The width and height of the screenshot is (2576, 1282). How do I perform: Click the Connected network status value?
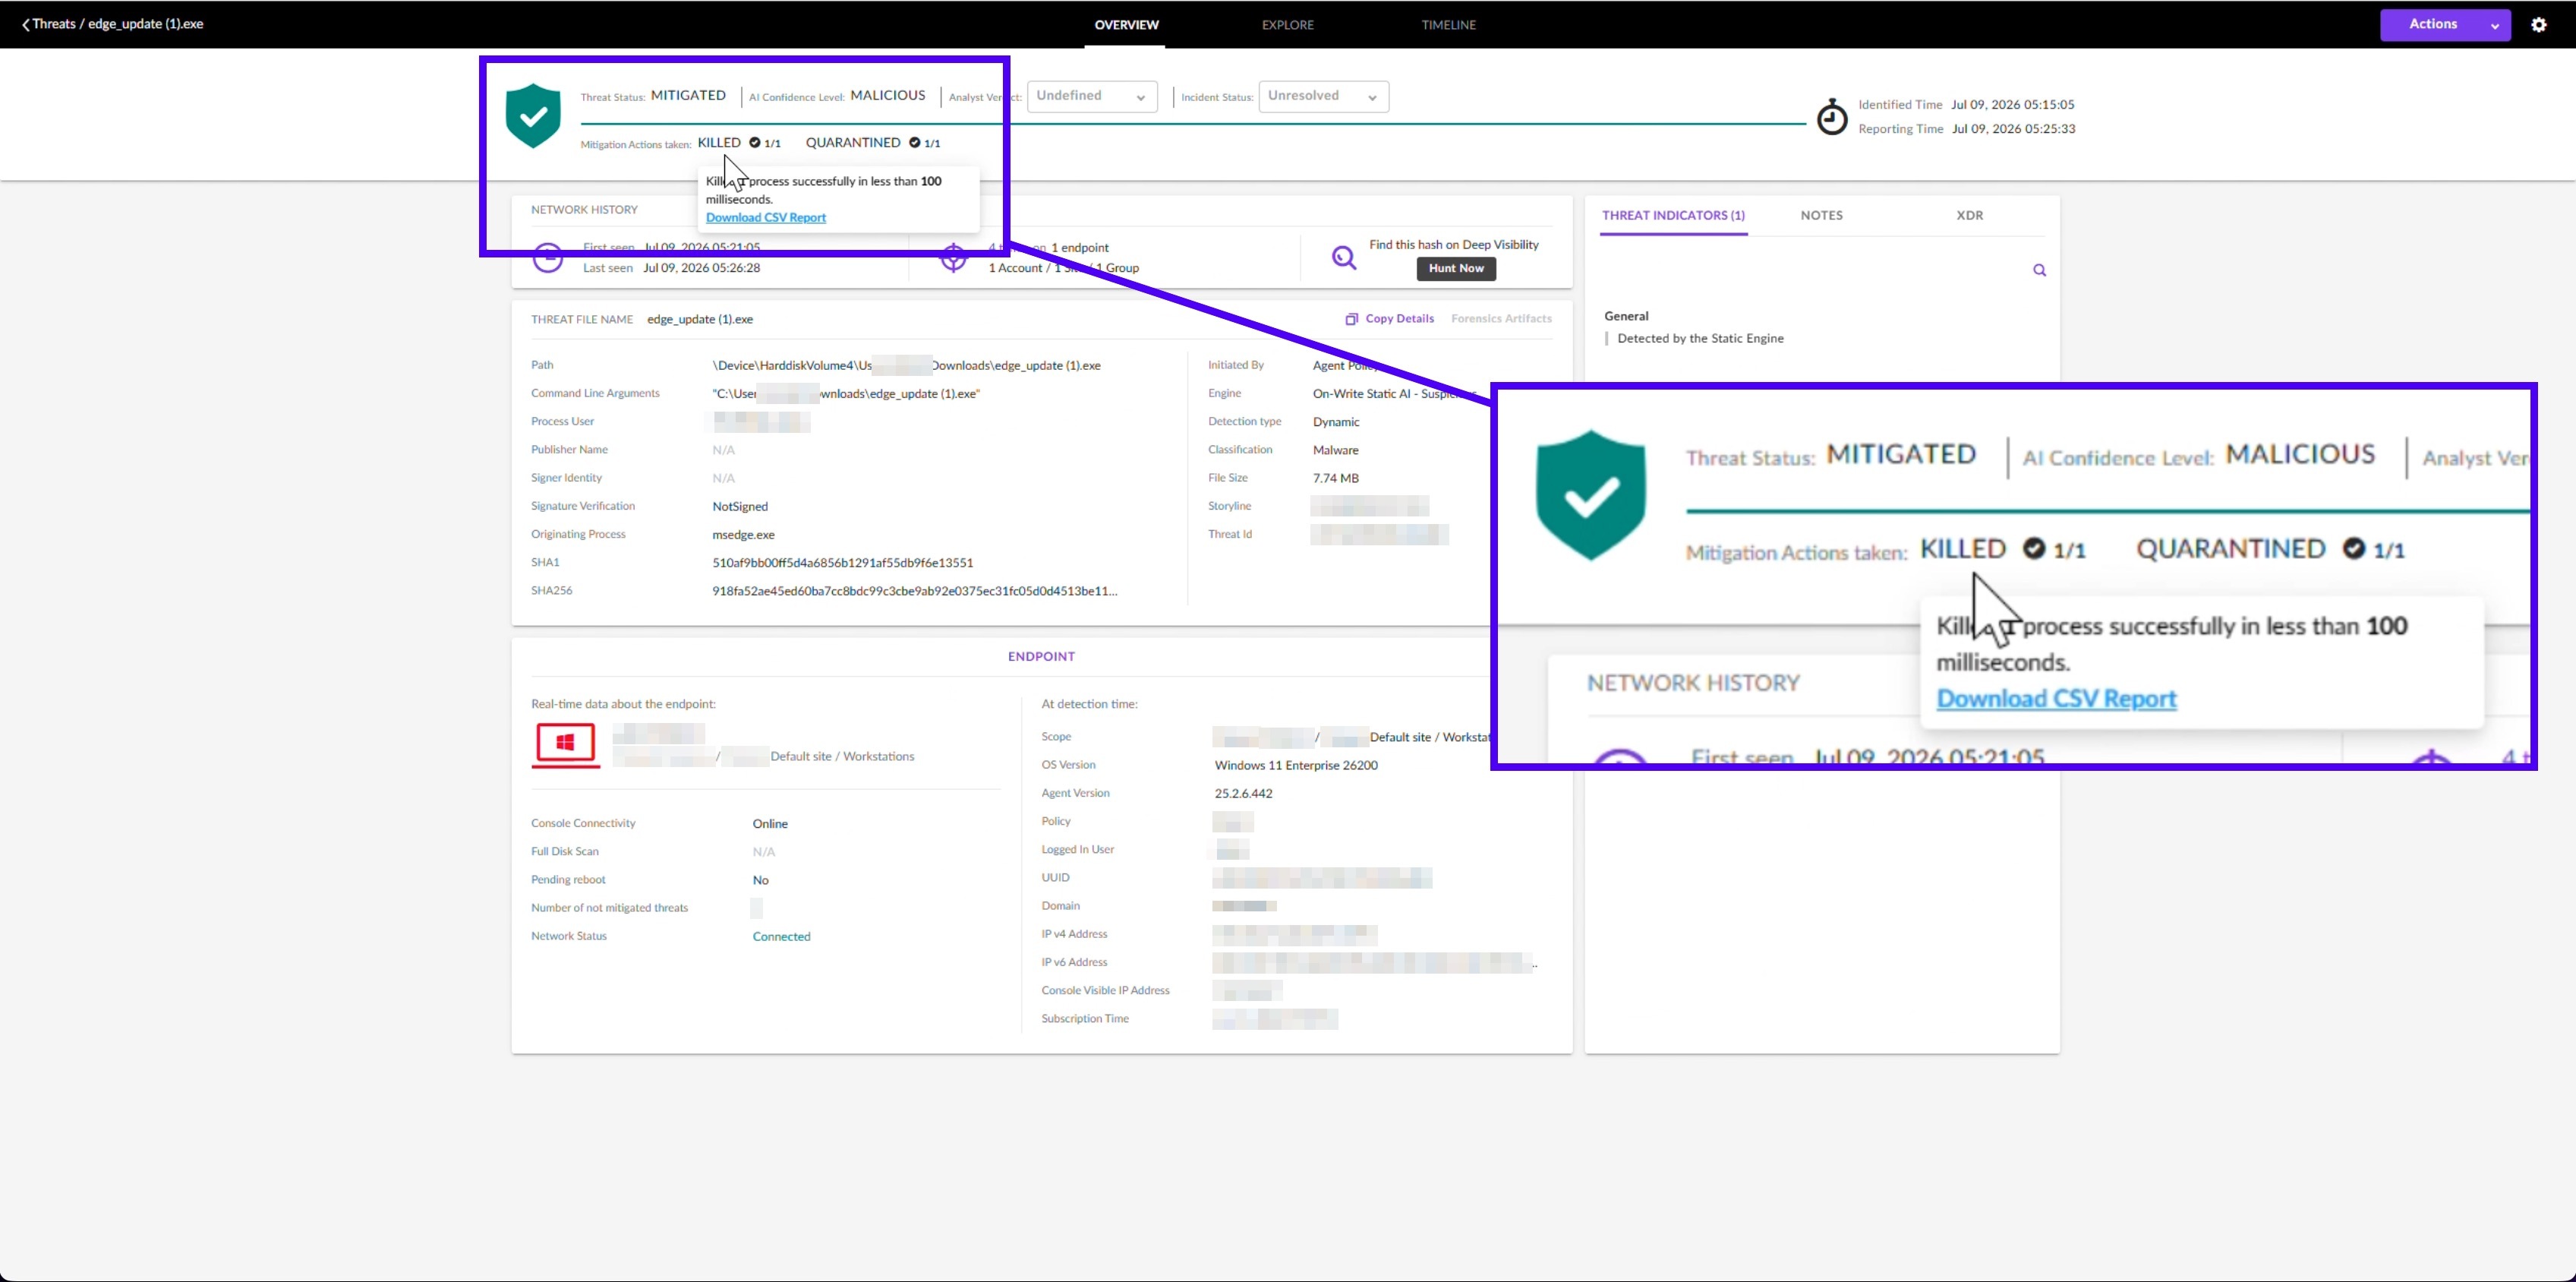click(x=781, y=937)
